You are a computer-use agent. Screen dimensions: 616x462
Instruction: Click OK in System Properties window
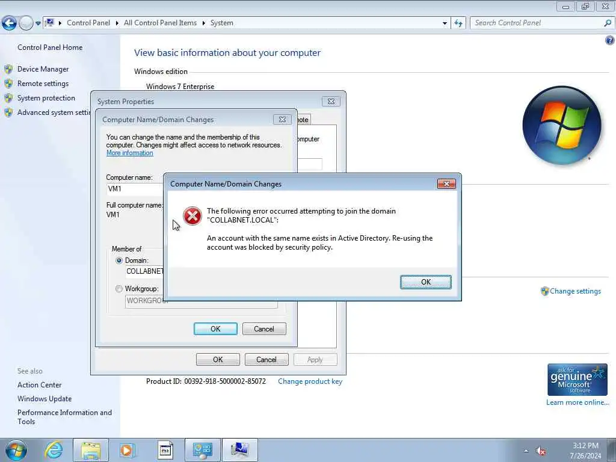click(x=218, y=360)
